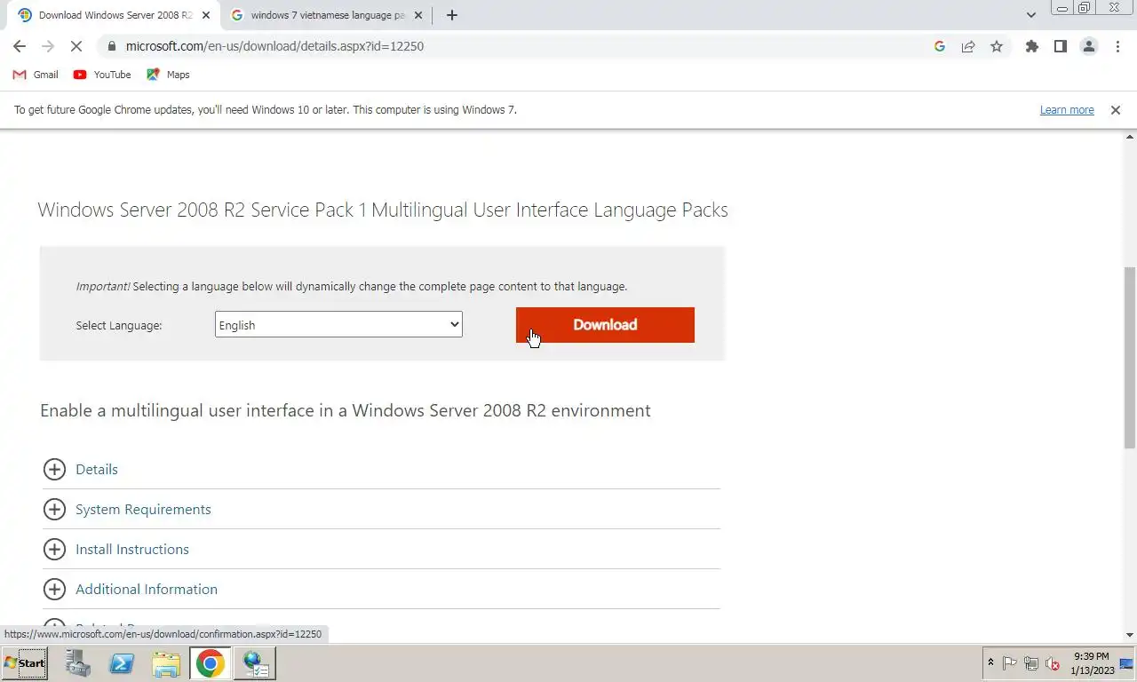1137x682 pixels.
Task: Open Server Manager from the taskbar
Action: click(78, 663)
